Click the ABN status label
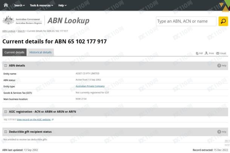The width and height of the screenshot is (230, 153). point(9,80)
